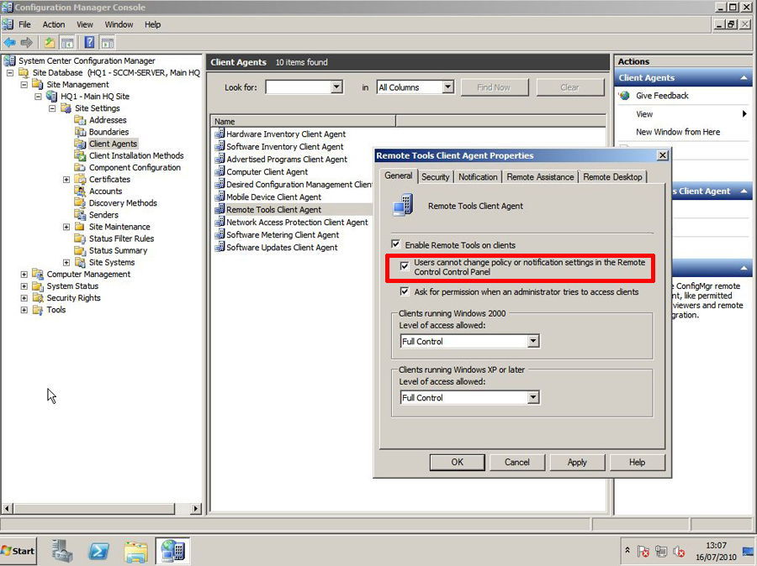Click the Accounts icon in tree

[x=80, y=191]
